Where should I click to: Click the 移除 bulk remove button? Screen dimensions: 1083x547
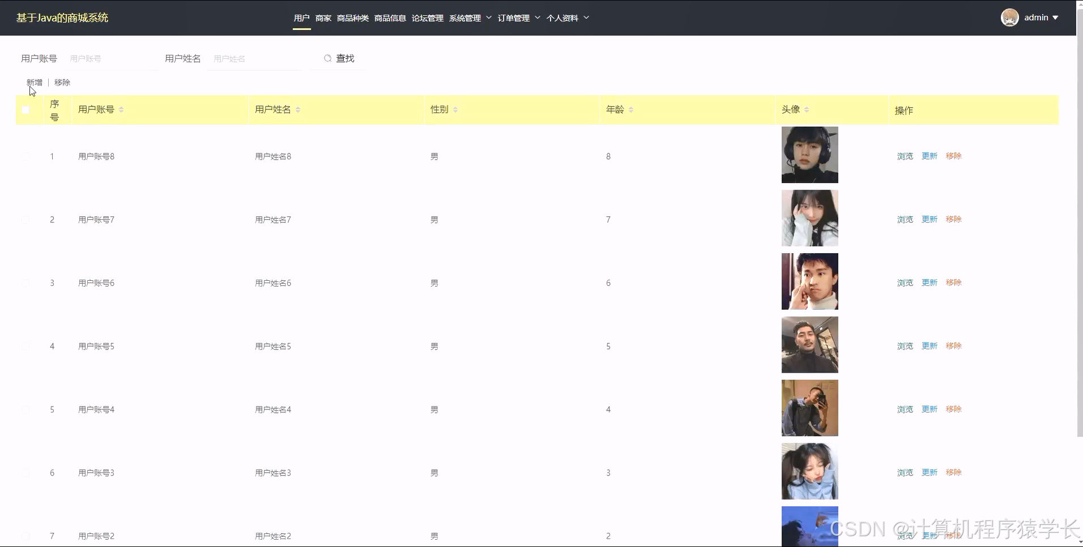click(62, 83)
